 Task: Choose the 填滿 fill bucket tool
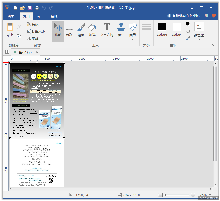click(x=92, y=29)
